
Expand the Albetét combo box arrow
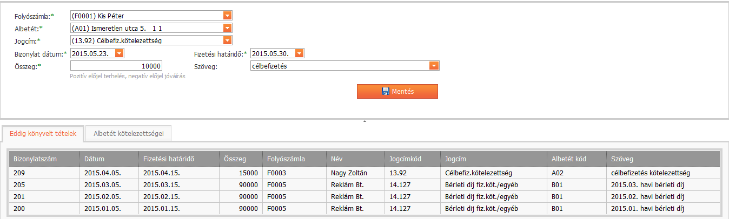[x=227, y=28]
